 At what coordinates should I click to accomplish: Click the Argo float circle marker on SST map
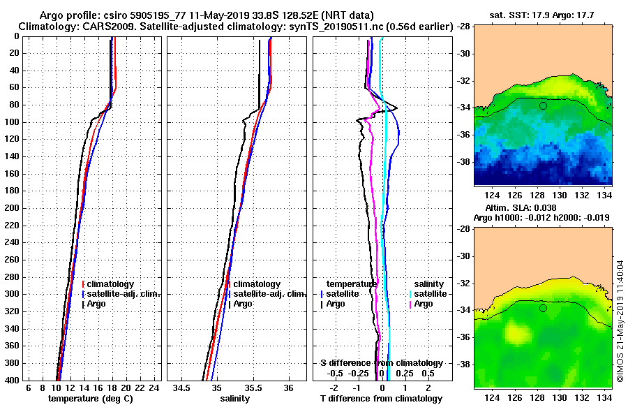543,106
